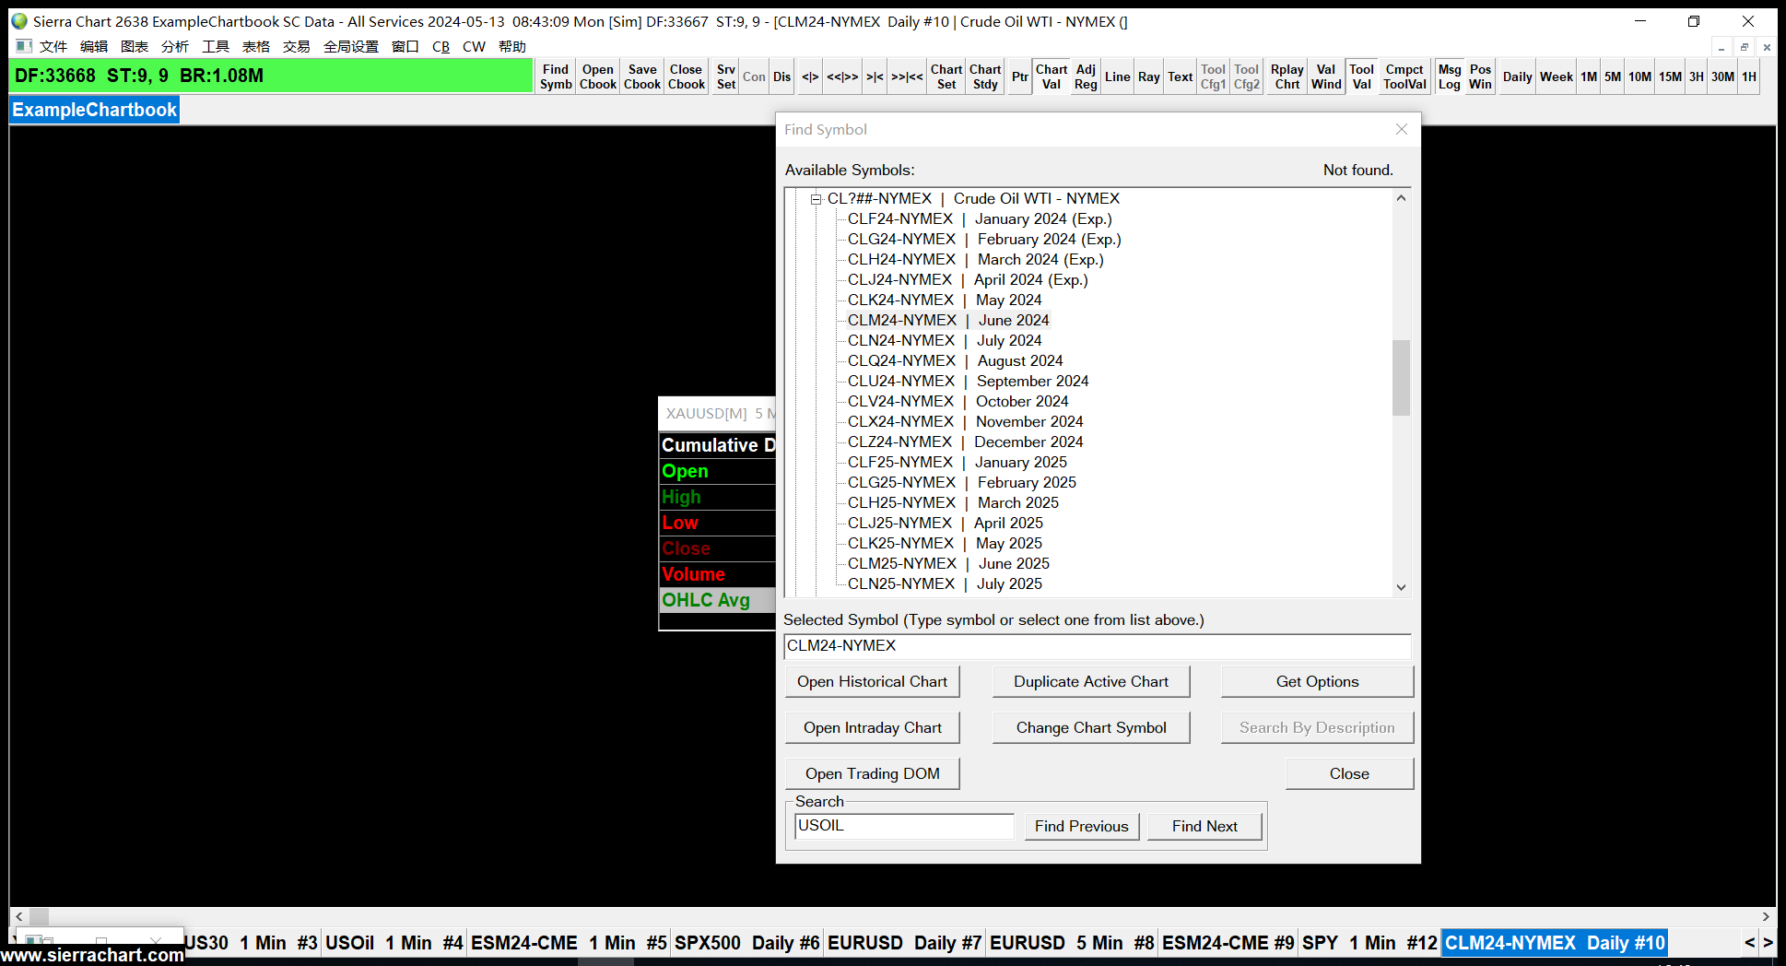Click the Dis disconnect button
This screenshot has height=966, width=1786.
782,77
